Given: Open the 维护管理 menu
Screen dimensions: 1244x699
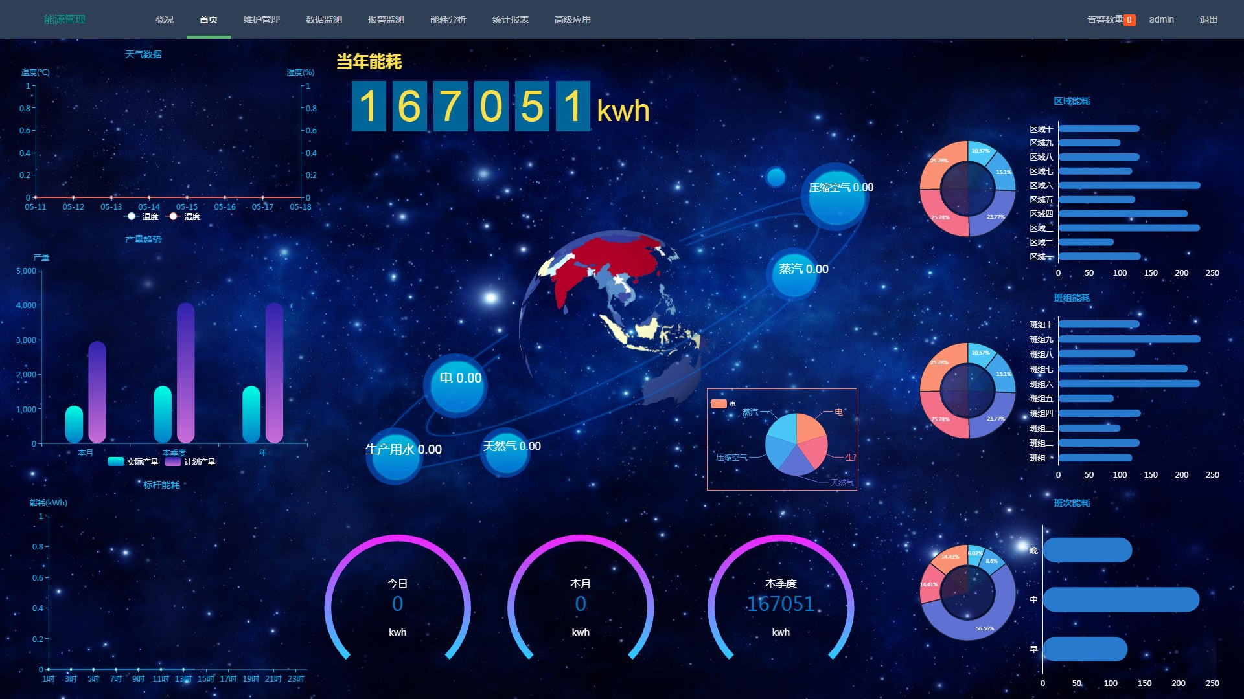Looking at the screenshot, I should click(x=262, y=19).
